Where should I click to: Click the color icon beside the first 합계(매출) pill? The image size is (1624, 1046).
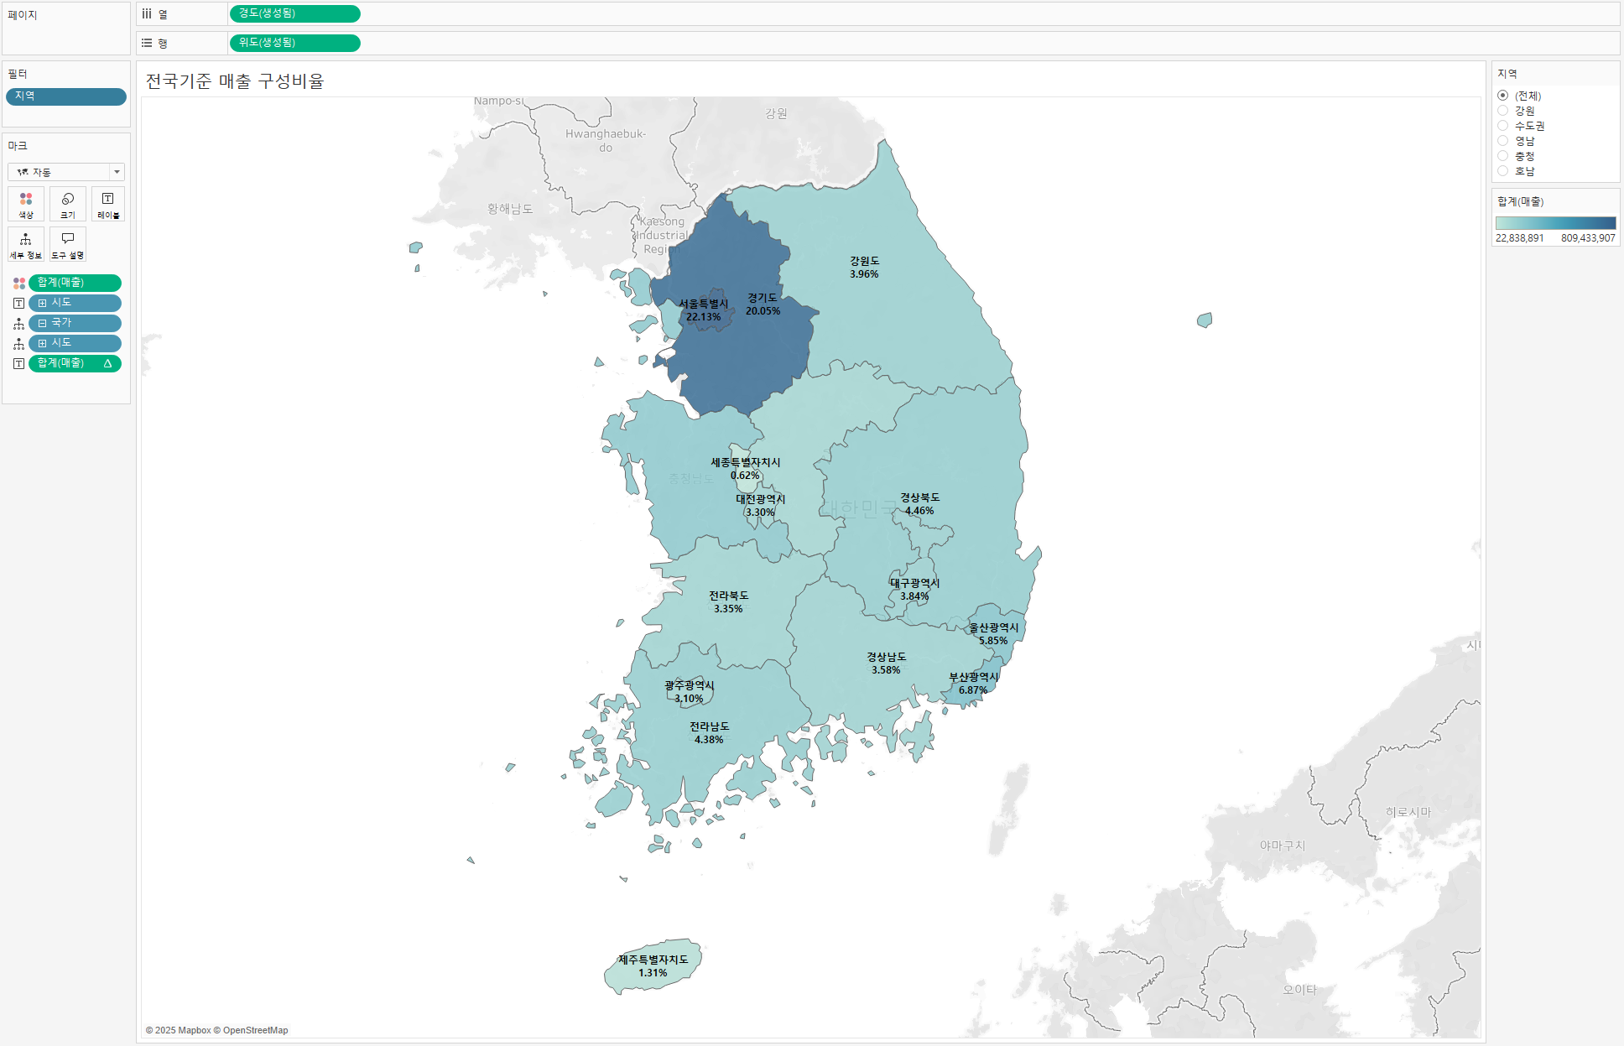(x=18, y=284)
